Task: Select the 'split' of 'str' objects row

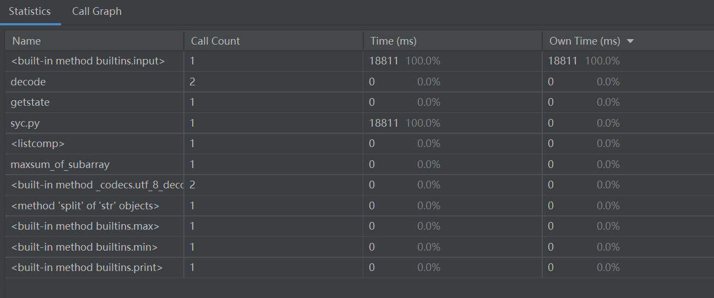Action: (x=85, y=205)
